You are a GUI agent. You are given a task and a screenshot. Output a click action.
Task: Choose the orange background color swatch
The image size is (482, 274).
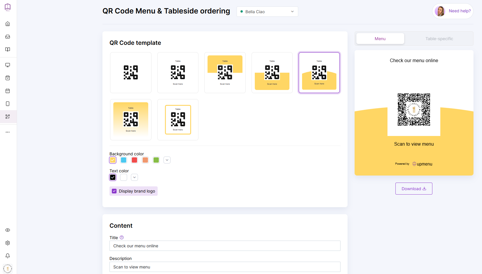point(145,160)
